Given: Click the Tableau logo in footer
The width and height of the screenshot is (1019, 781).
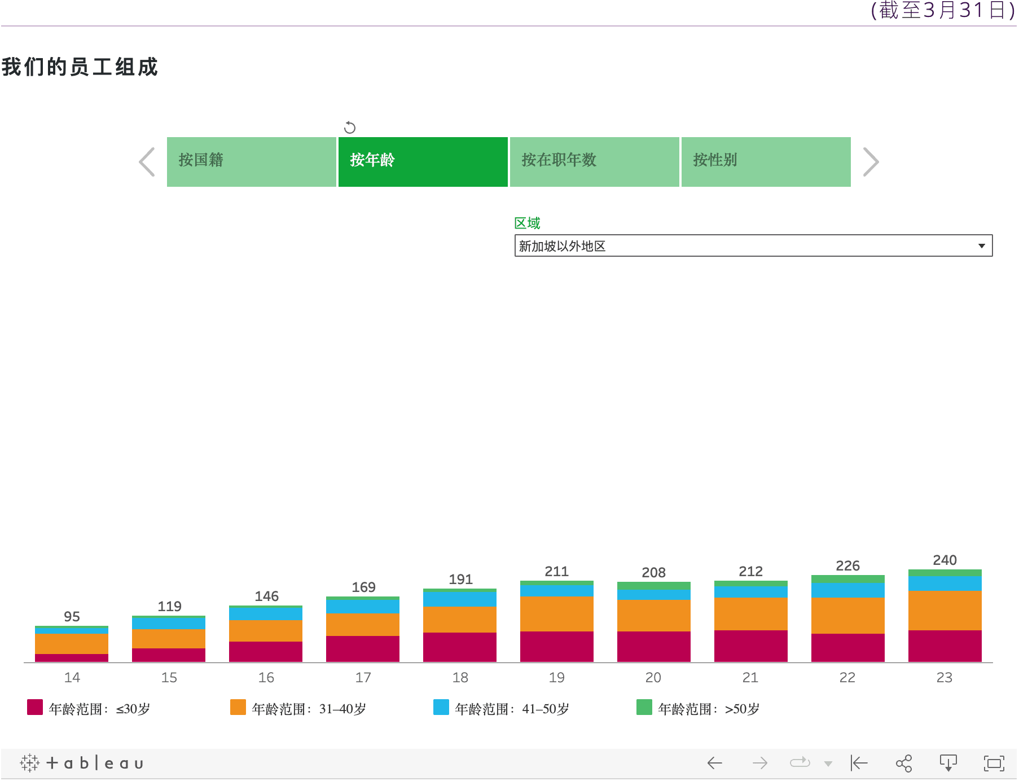Looking at the screenshot, I should [82, 763].
